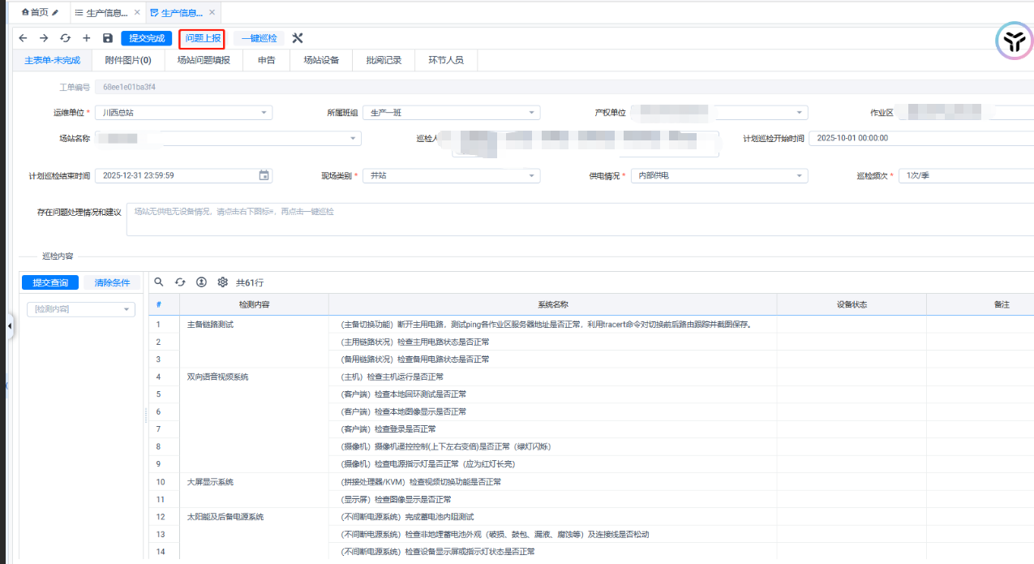Expand the 所属班组 dropdown

(532, 113)
